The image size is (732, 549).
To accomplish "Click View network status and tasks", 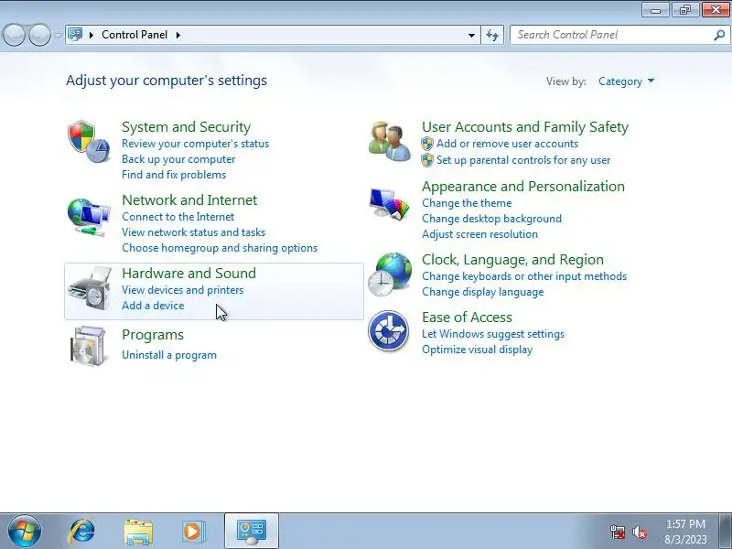I will tap(193, 232).
